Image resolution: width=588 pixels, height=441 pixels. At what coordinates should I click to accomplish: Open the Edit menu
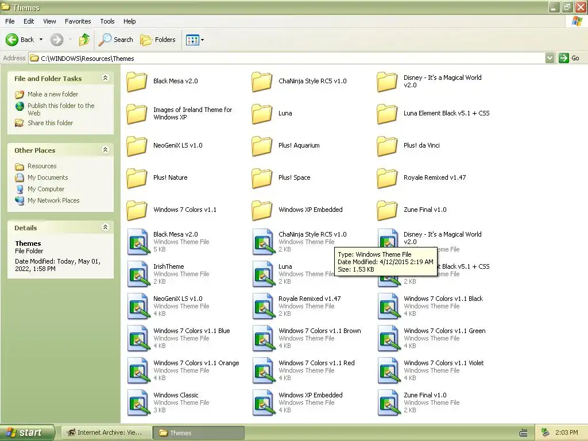29,21
